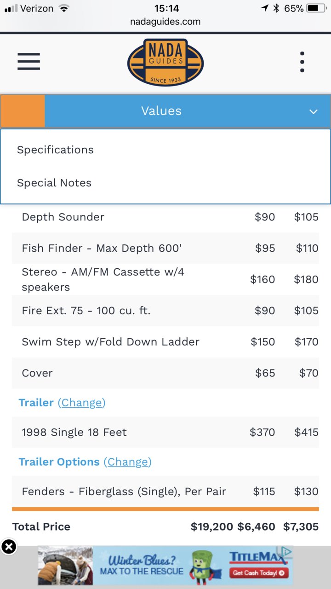The width and height of the screenshot is (331, 589).
Task: Tap the nadaguides.com address bar
Action: [x=165, y=21]
